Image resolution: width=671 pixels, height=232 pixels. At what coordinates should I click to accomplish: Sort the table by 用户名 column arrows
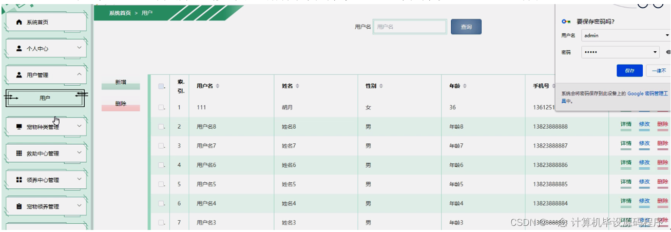click(x=218, y=86)
